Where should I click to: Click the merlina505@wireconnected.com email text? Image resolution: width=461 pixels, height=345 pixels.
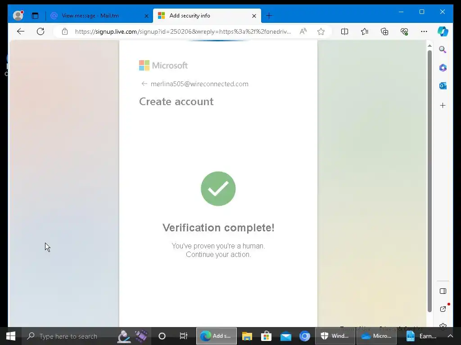click(199, 84)
